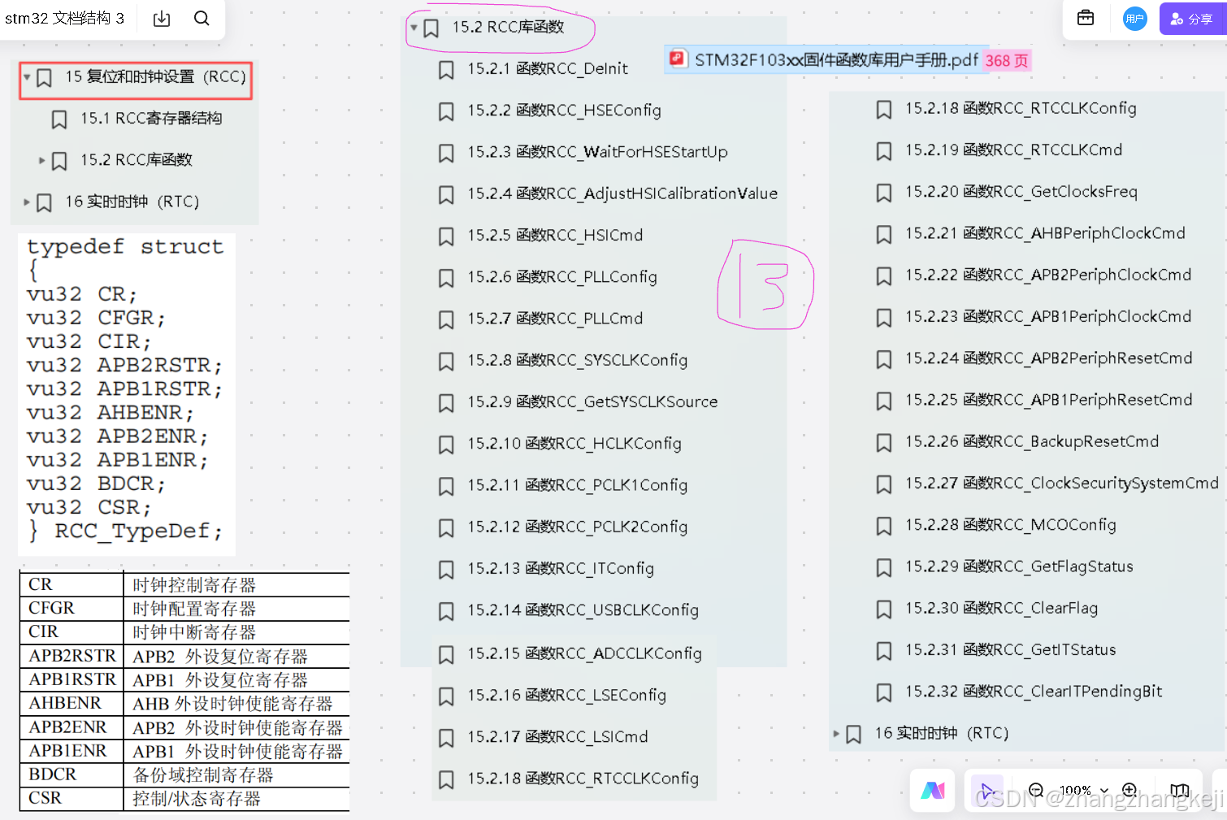Click bookmark icon of '15.2.1 函数RCC_DeInit'

446,70
